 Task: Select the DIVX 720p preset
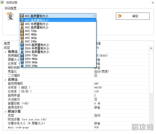click(x=58, y=55)
